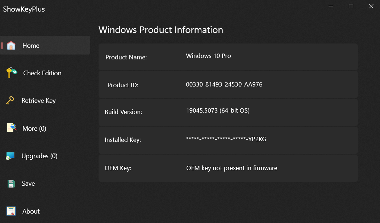This screenshot has width=380, height=223.
Task: Click the ShowKeyPlus window title
Action: [x=24, y=9]
